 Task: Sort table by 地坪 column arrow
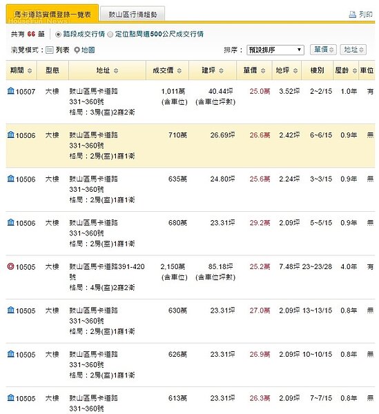click(295, 70)
